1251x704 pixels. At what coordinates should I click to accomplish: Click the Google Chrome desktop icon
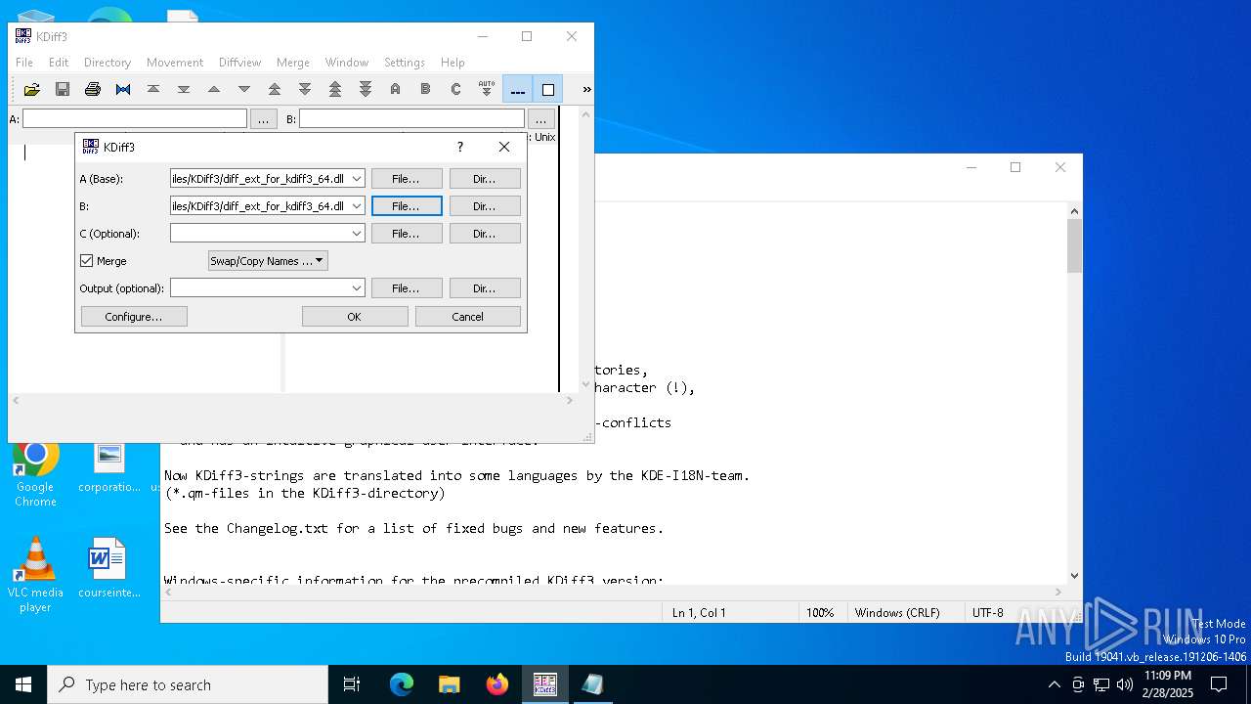point(35,472)
